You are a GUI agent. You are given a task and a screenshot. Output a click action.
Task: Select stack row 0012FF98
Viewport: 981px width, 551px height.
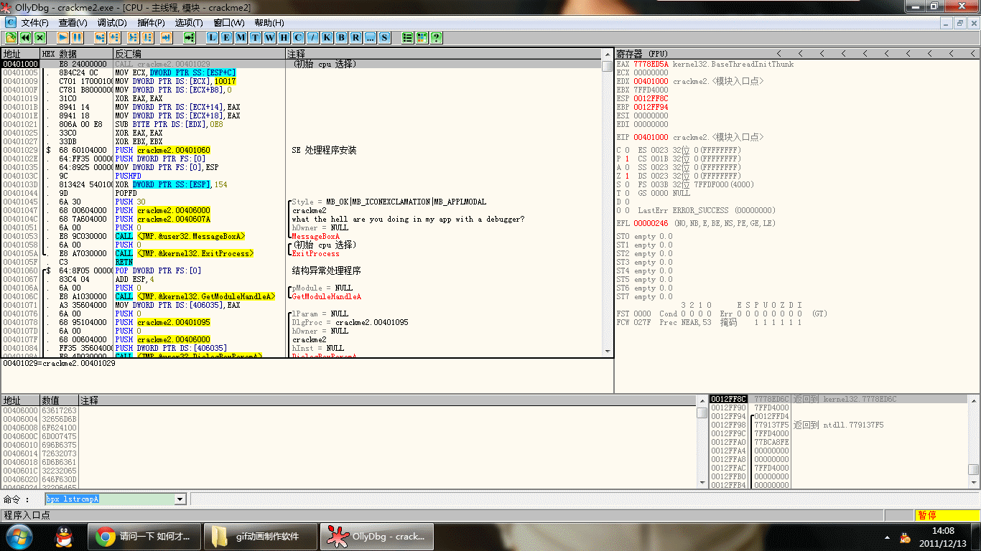[838, 425]
